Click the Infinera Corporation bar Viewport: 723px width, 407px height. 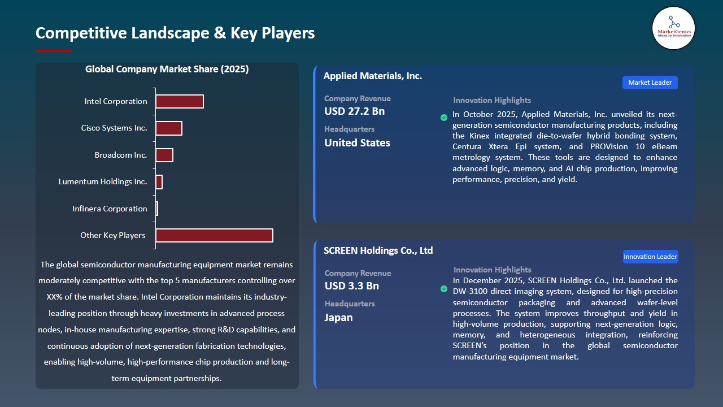tap(156, 208)
